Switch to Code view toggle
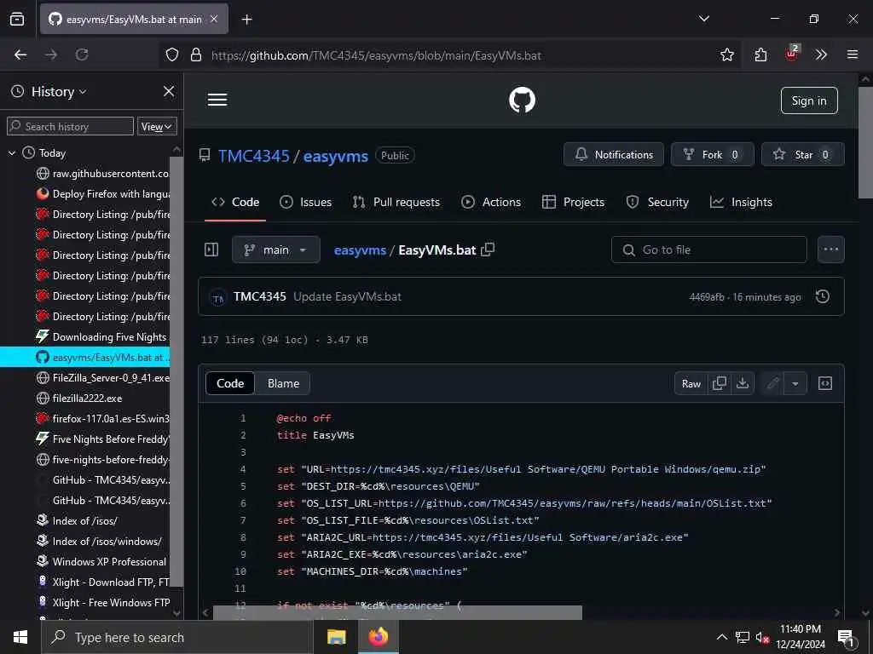 click(x=230, y=384)
